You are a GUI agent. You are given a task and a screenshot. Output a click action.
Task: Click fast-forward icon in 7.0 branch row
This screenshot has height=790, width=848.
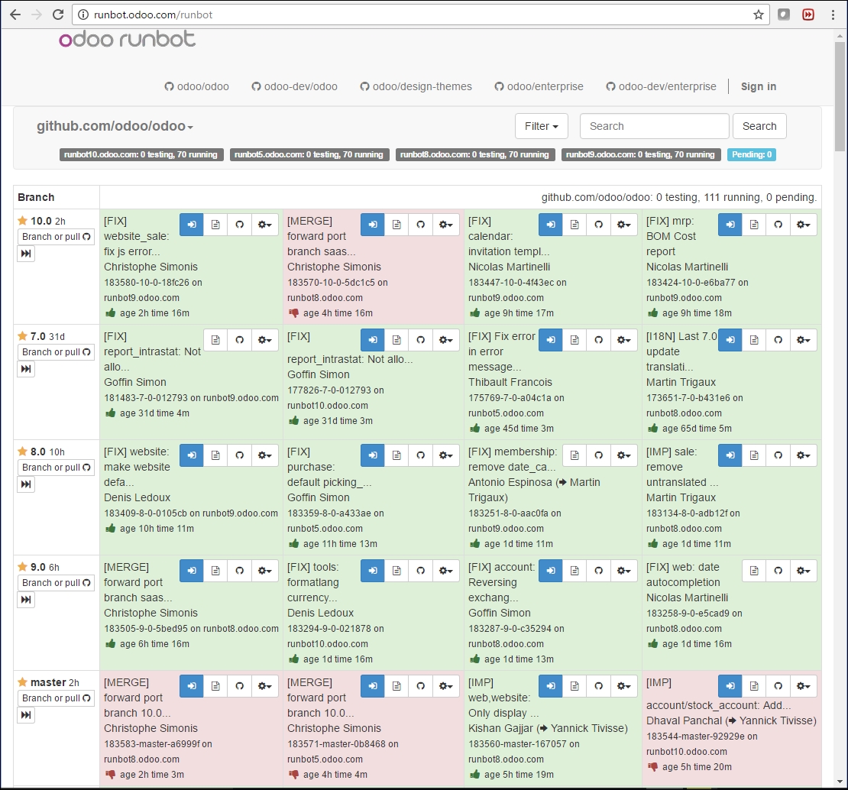(x=26, y=369)
